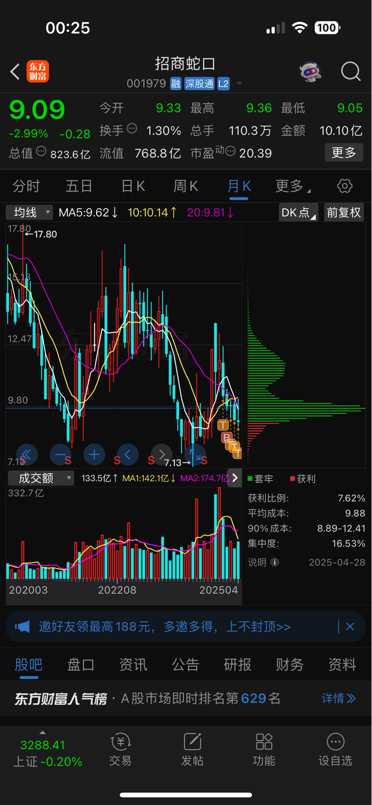Select the 月K chart tab

pos(239,186)
